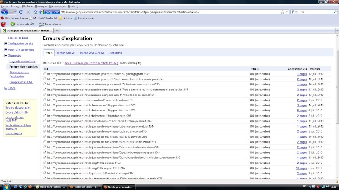This screenshot has width=339, height=190.
Task: Open external link icon for bravo-au-grand-gagnant-t389 row
Action: [x=45, y=74]
